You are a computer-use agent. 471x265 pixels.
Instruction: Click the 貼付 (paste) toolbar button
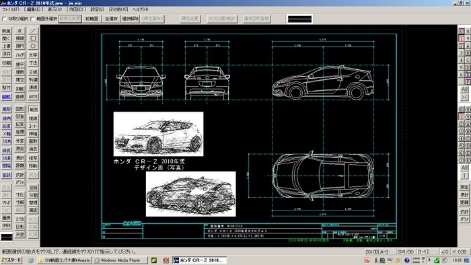coord(6,87)
